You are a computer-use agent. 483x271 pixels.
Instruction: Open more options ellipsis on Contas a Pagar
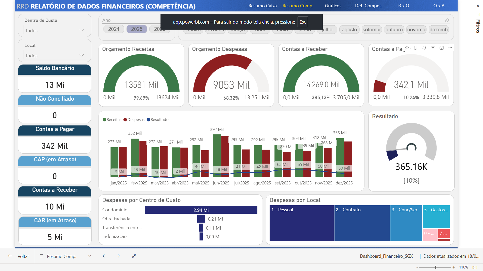click(450, 48)
